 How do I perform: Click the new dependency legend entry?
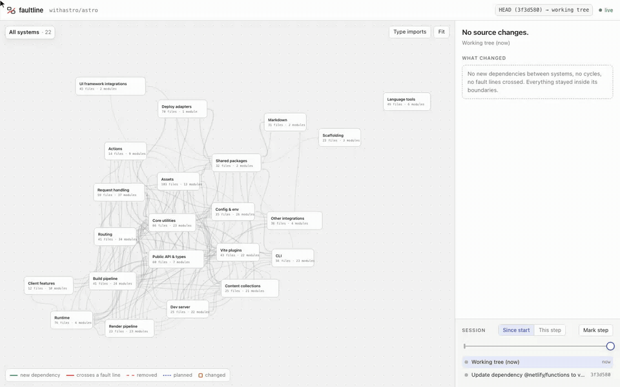point(35,375)
